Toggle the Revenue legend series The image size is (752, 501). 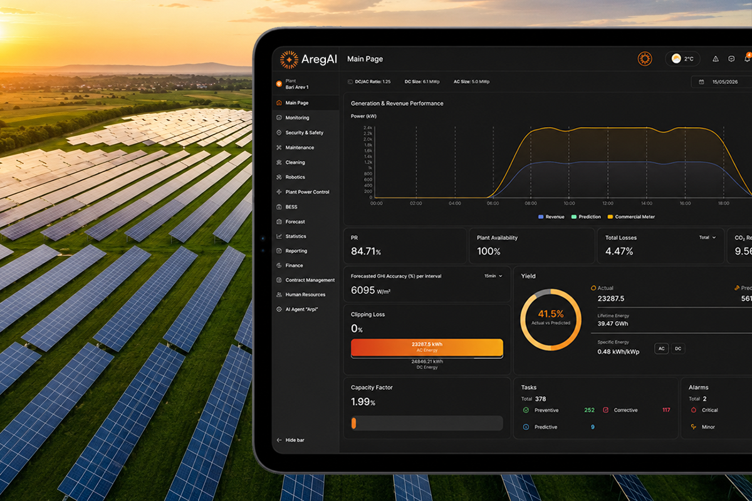tap(551, 217)
